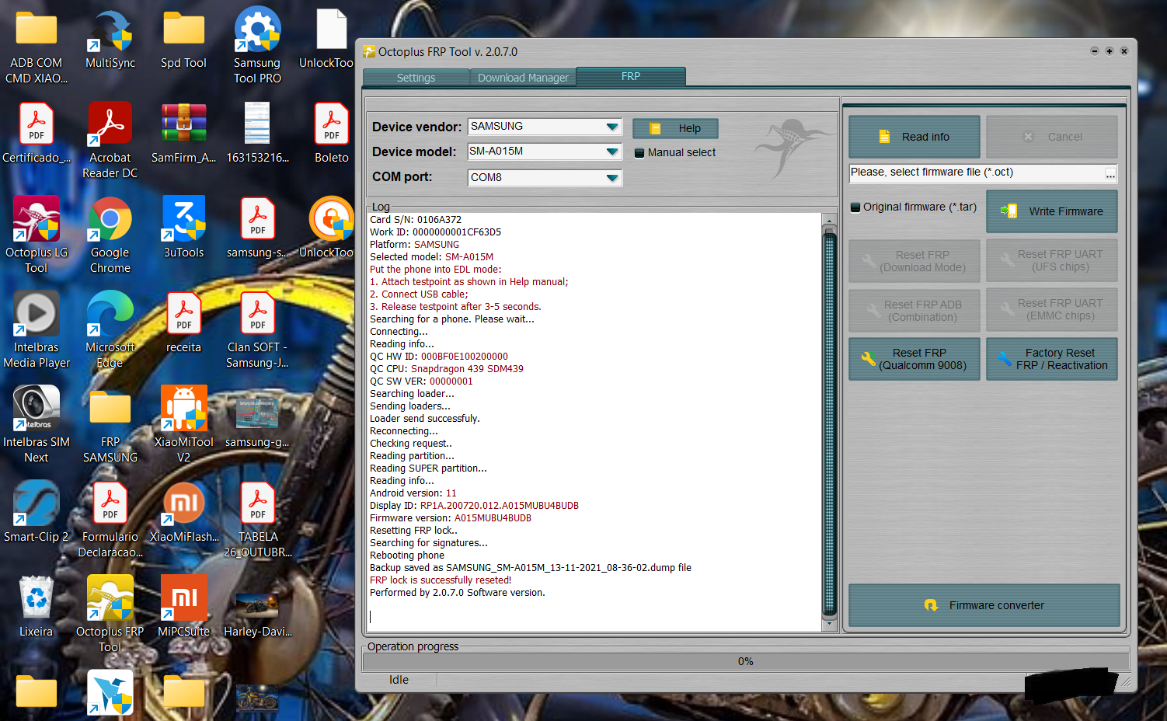
Task: Launch Acrobat Reader DC
Action: pyautogui.click(x=110, y=141)
